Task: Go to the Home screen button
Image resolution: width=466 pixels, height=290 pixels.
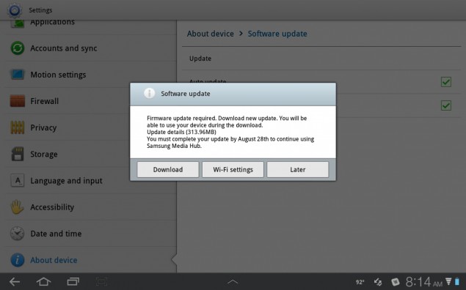Action: 43,281
